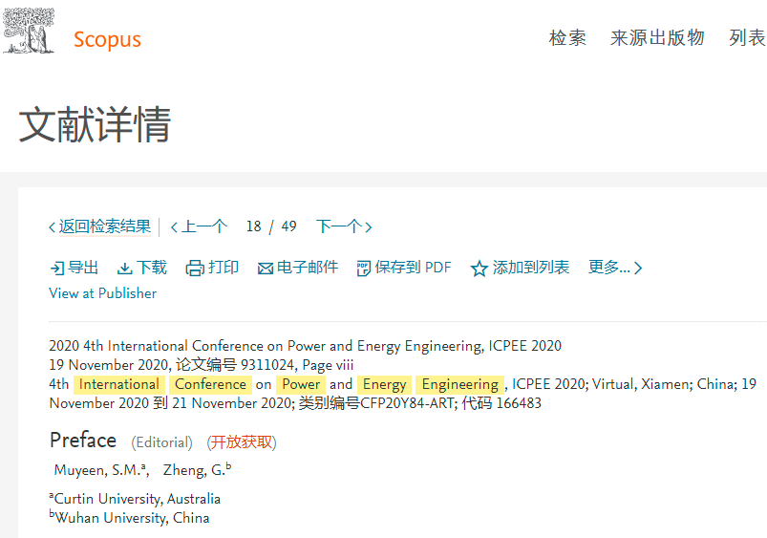Click the save to PDF icon
Image resolution: width=767 pixels, height=538 pixels.
(x=363, y=269)
